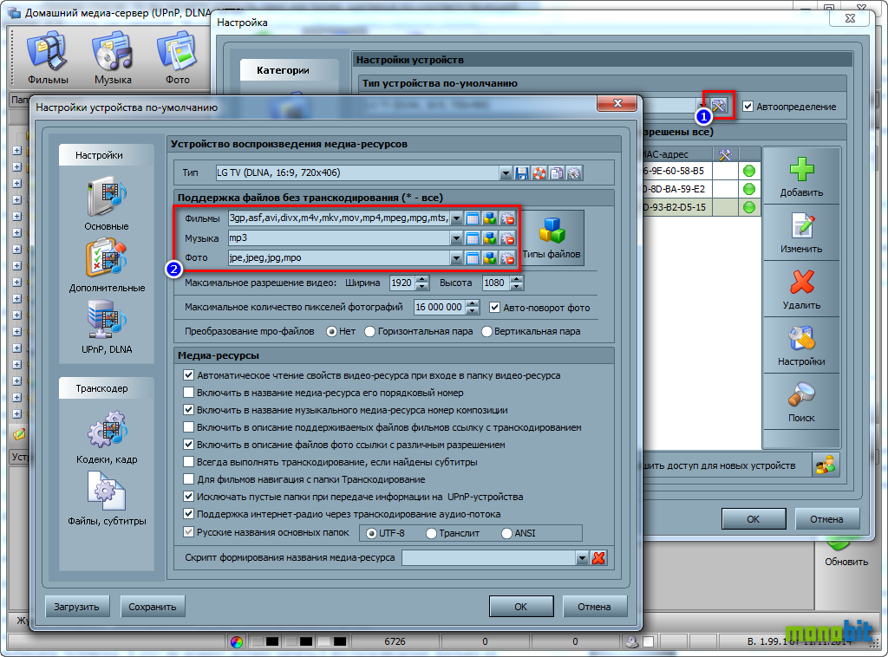Enable Всегда выполнять транскодирование при субтитрах checkbox
The width and height of the screenshot is (888, 657).
pyautogui.click(x=188, y=462)
